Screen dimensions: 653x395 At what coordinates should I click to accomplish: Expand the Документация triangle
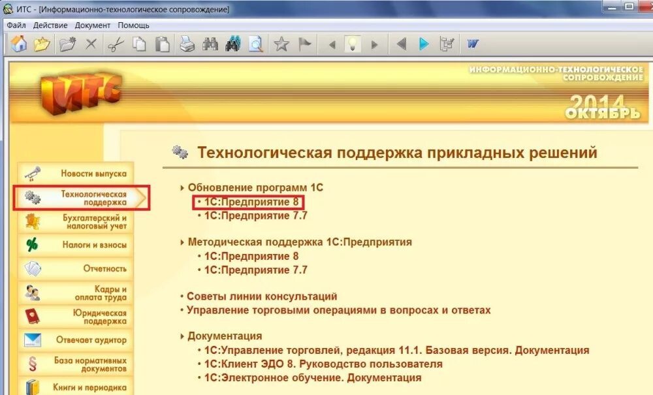click(182, 336)
